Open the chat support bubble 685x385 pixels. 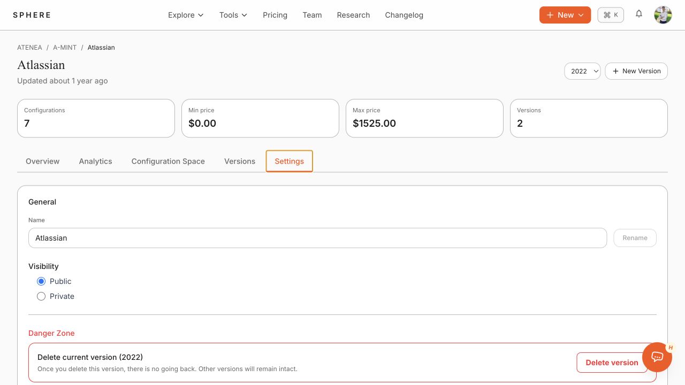657,357
